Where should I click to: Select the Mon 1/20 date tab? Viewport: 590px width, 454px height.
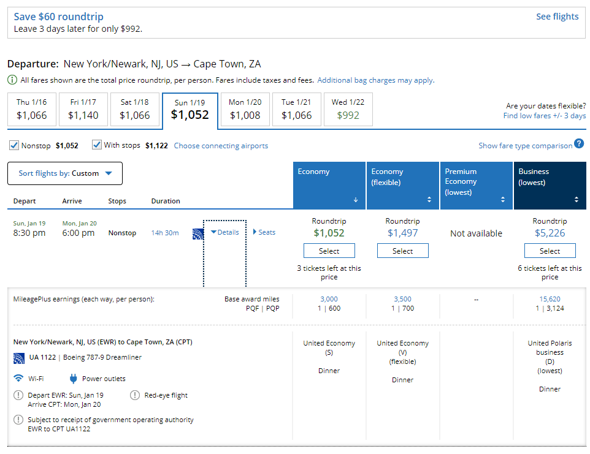[x=245, y=109]
